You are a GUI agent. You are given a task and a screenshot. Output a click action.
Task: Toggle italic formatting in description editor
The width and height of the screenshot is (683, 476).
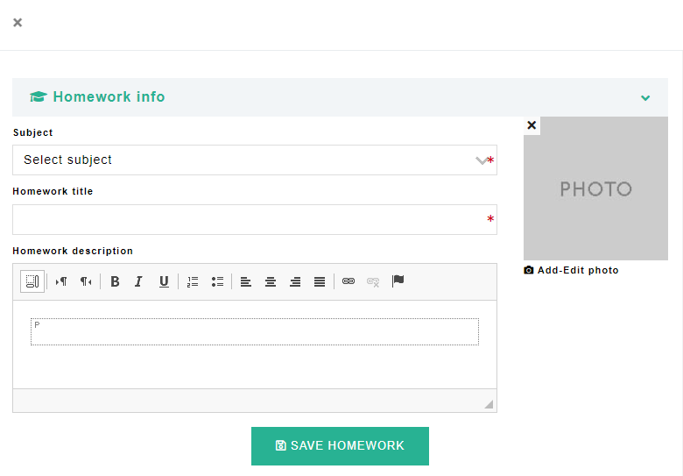pos(138,281)
